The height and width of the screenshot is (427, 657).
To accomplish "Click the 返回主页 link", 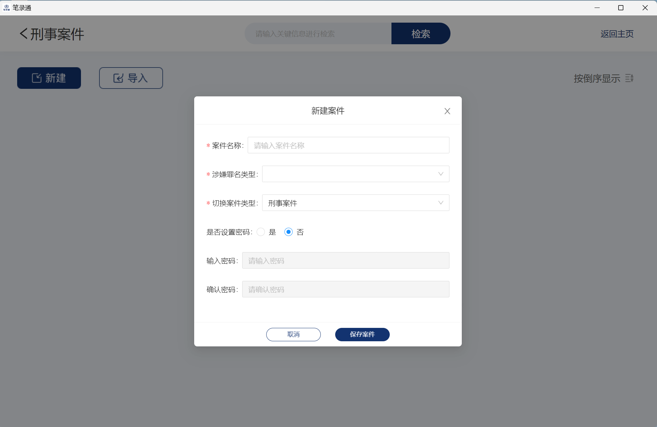I will point(617,34).
